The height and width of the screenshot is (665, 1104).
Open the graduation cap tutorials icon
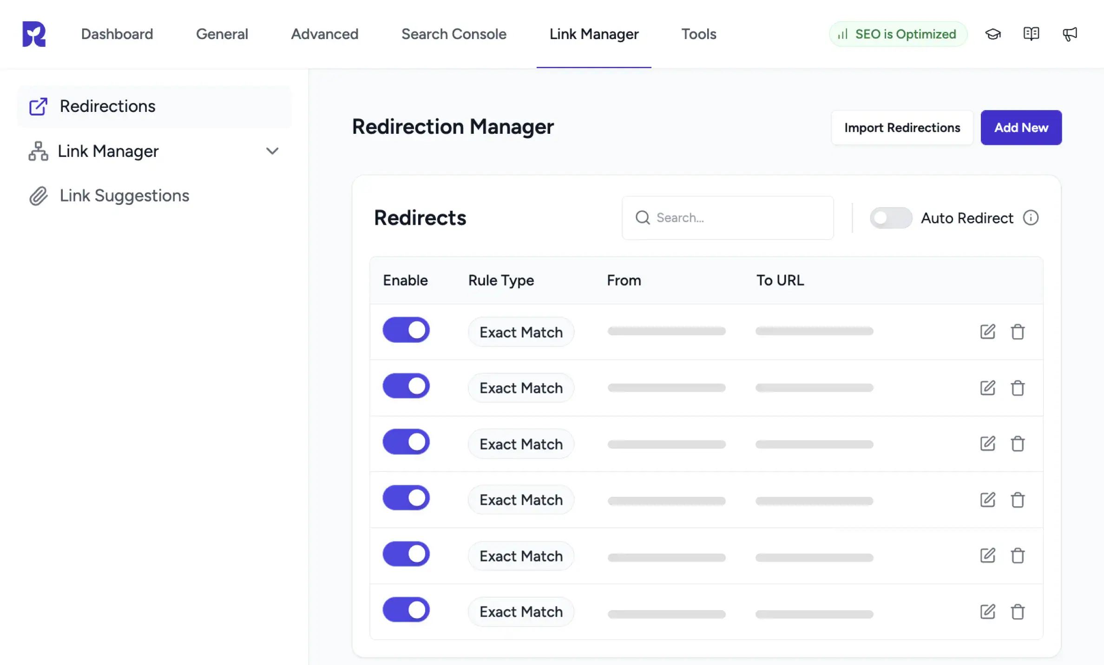tap(993, 34)
